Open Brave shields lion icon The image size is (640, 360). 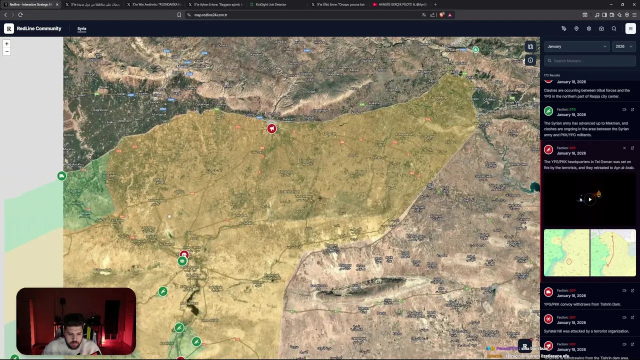(441, 15)
